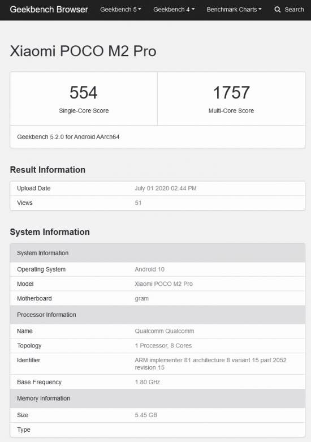
Task: Click the Views count 51
Action: [138, 203]
